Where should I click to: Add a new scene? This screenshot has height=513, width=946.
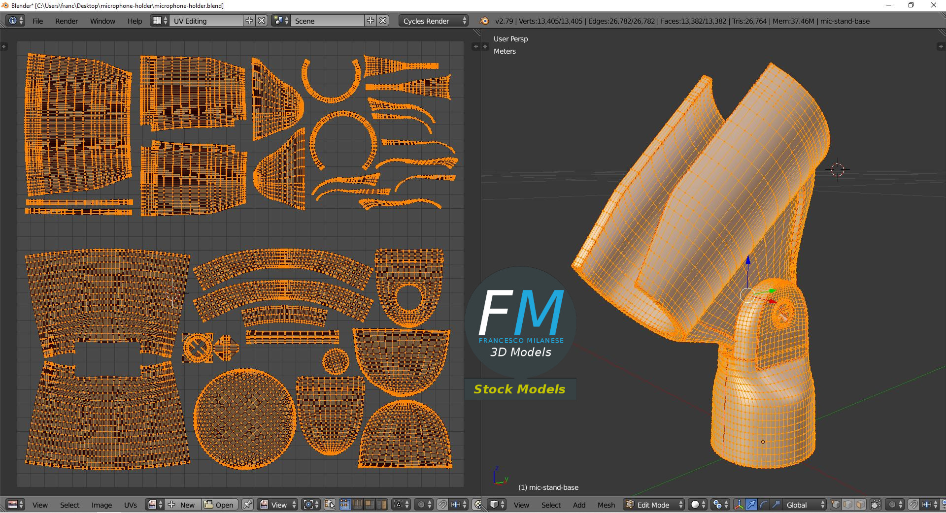[x=371, y=21]
